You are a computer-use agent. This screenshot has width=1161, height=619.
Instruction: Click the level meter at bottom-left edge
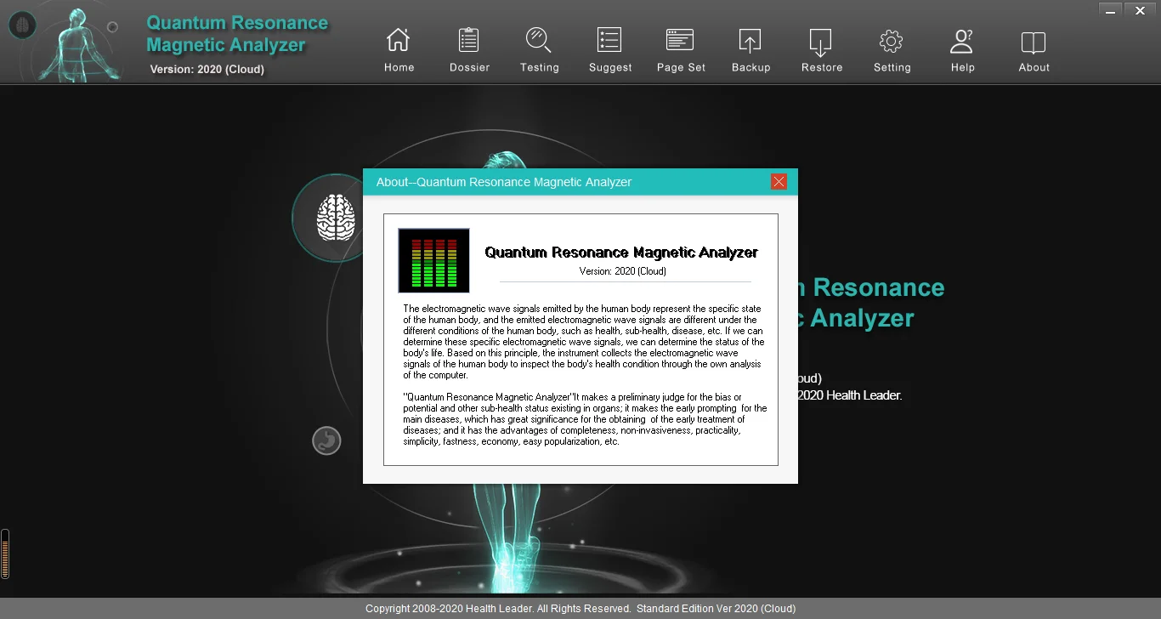pos(5,554)
